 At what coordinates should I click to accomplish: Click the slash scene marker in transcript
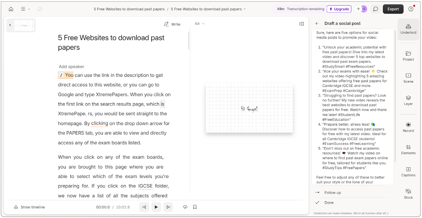pyautogui.click(x=61, y=75)
